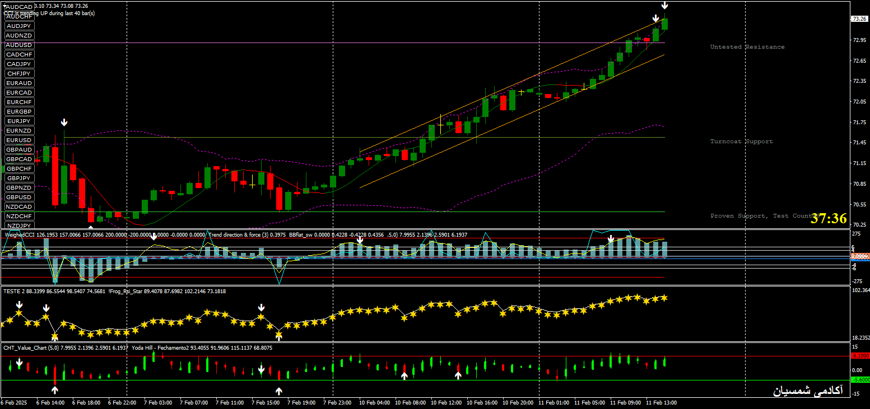Select the NZDCHF pair button
The image size is (870, 409).
[x=19, y=216]
